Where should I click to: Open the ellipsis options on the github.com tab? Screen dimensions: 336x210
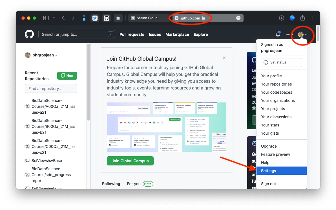(x=238, y=18)
